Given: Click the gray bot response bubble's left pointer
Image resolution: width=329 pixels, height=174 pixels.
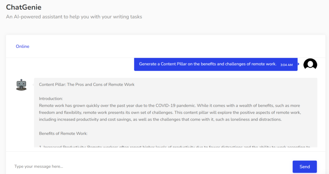Looking at the screenshot, I should tap(33, 85).
